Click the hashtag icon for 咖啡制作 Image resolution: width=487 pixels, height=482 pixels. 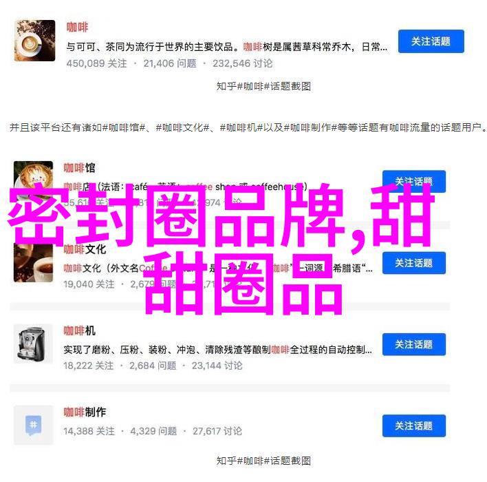(33, 425)
